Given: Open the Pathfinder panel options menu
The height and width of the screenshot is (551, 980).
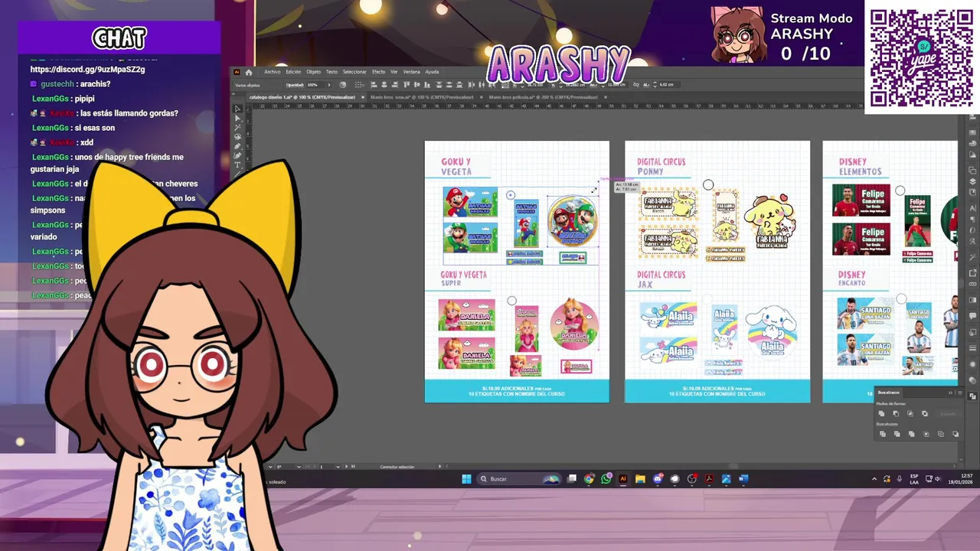Looking at the screenshot, I should [x=960, y=393].
